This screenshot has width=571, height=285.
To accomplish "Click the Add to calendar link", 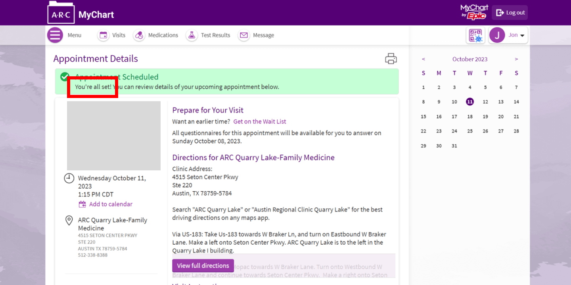I will coord(111,204).
